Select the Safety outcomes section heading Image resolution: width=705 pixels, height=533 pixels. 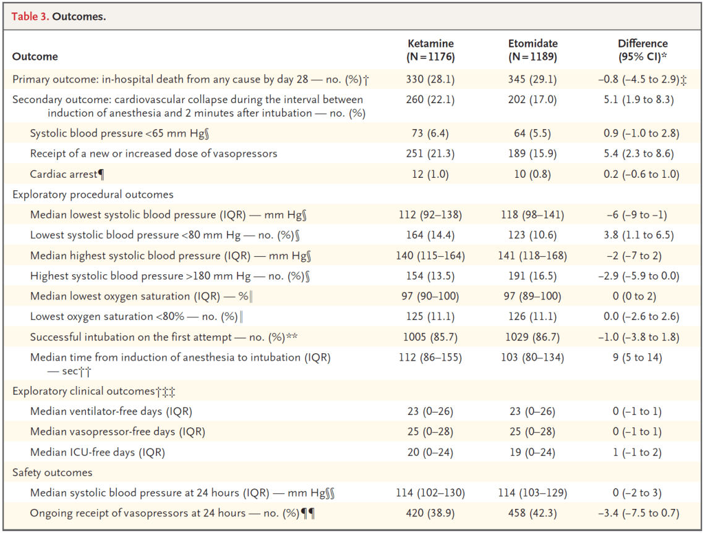tap(53, 472)
